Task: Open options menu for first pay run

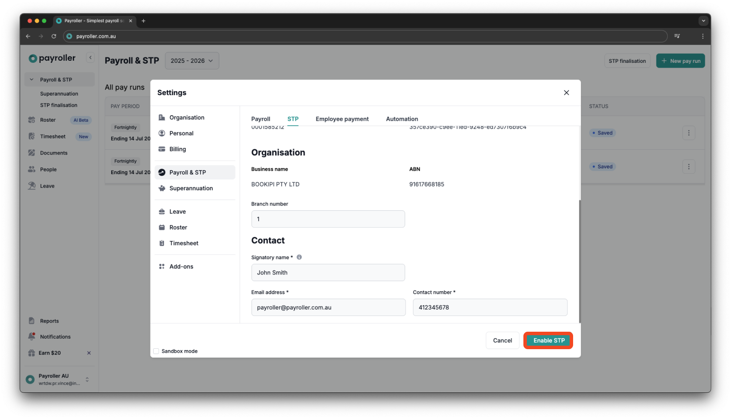Action: point(689,133)
